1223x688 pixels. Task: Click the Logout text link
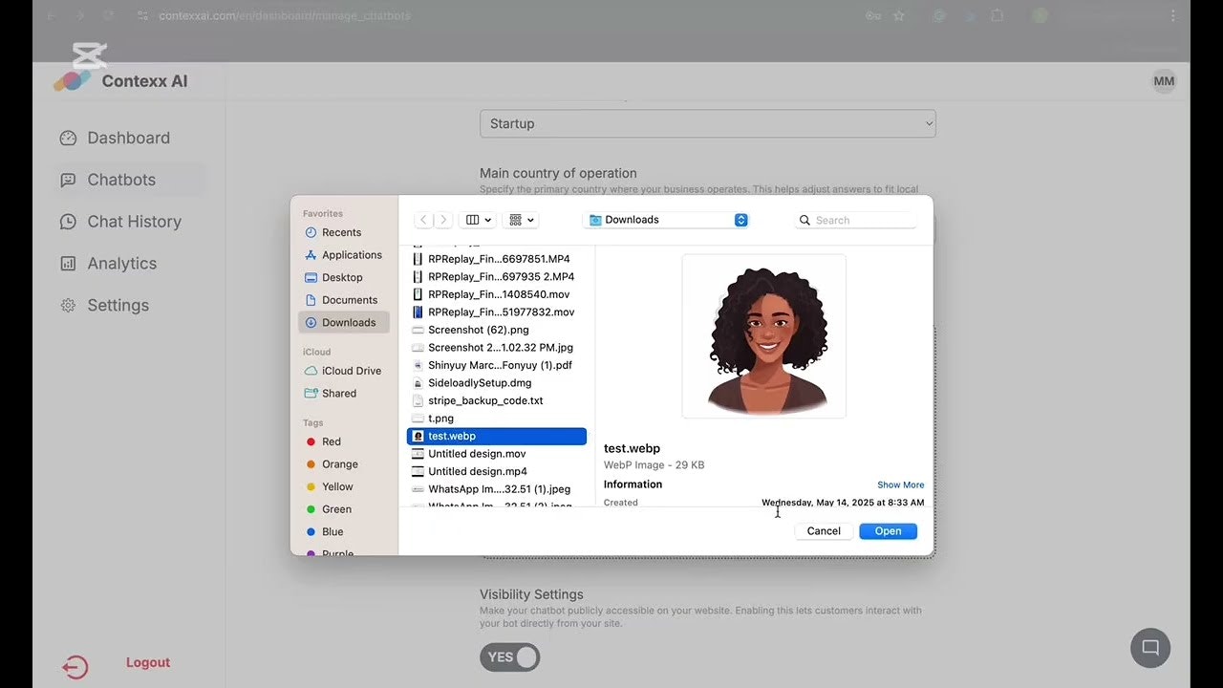click(x=148, y=662)
